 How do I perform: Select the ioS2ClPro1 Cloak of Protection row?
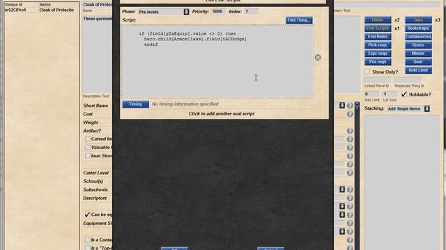tap(42, 10)
